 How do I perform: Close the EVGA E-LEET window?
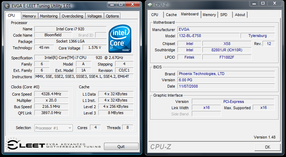click(133, 4)
